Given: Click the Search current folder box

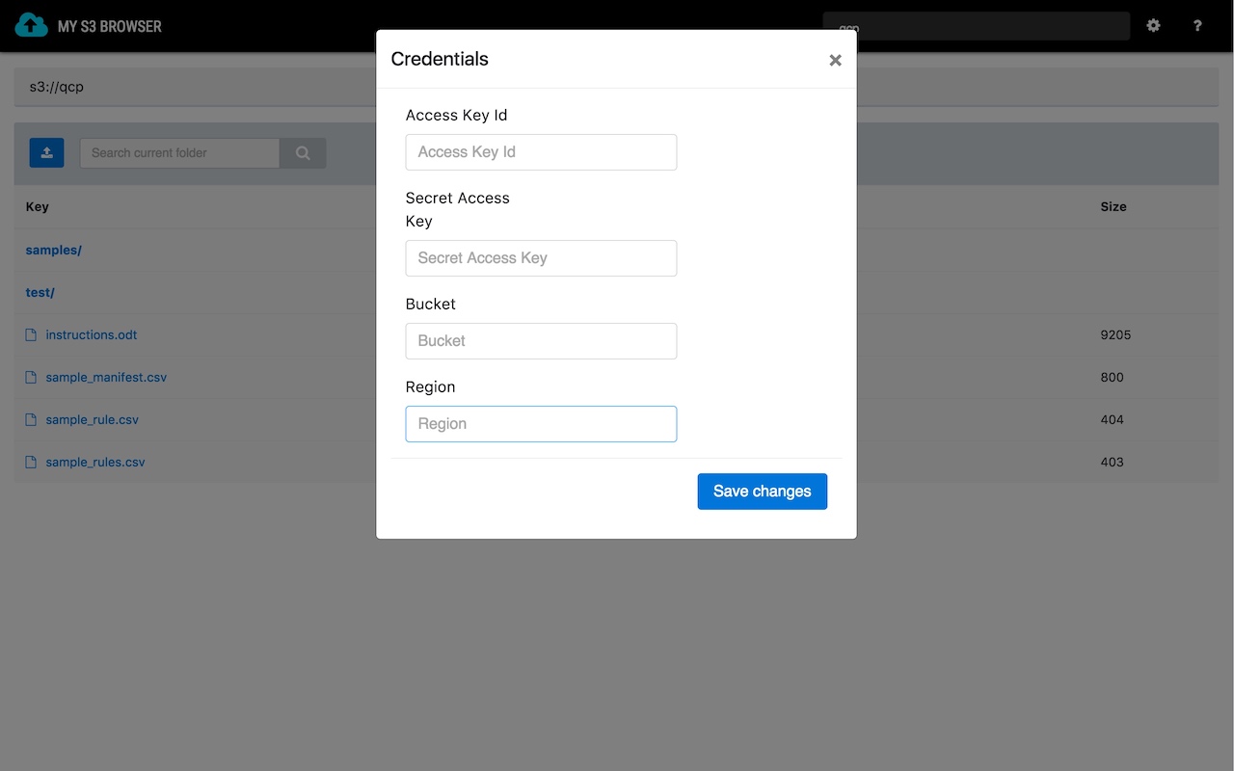Looking at the screenshot, I should [179, 153].
